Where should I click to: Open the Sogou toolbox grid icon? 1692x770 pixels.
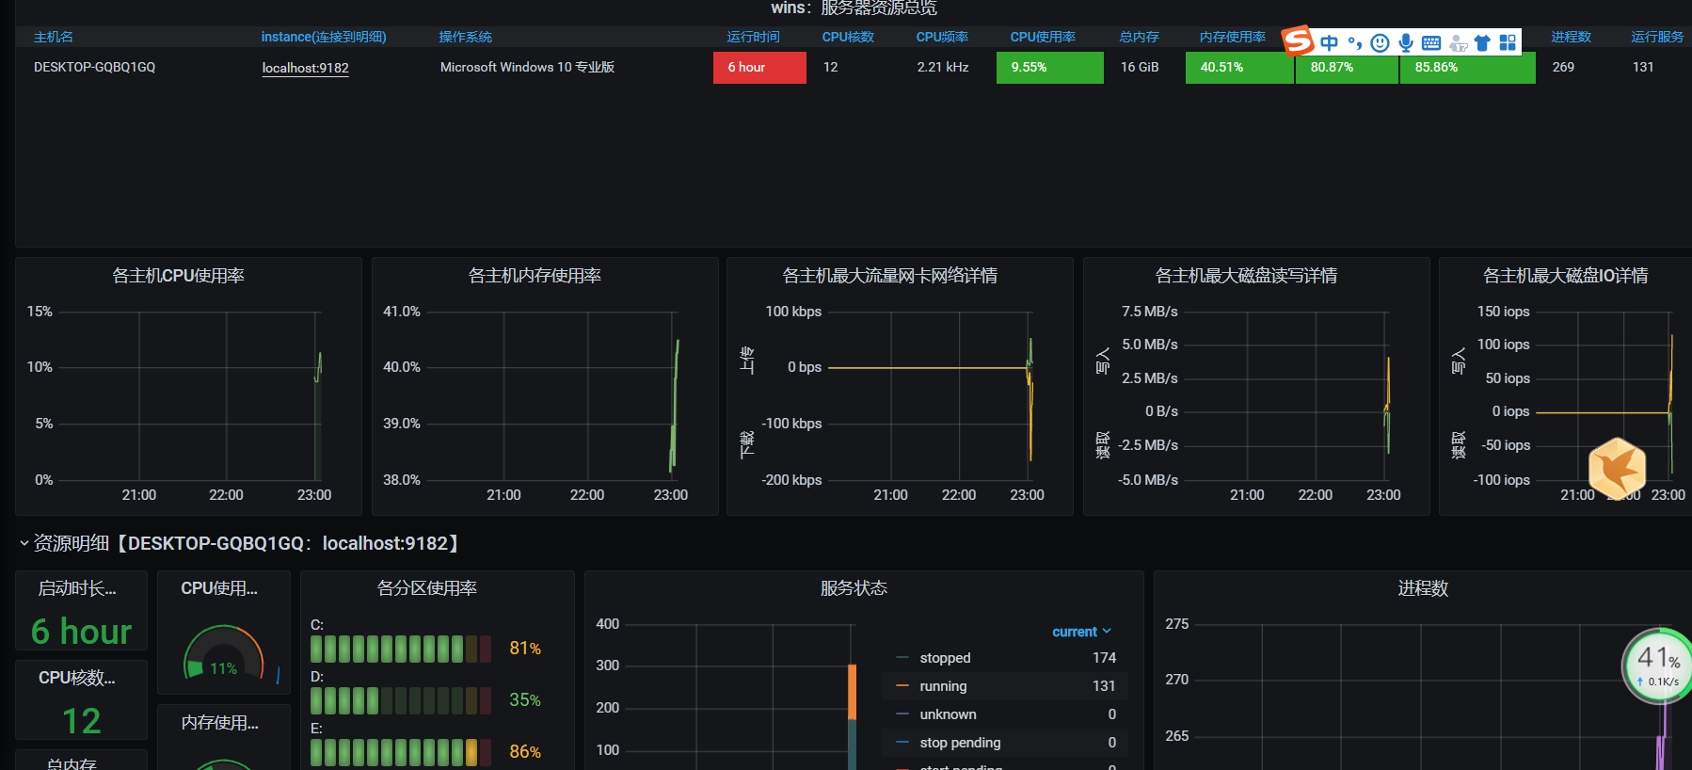click(1508, 42)
